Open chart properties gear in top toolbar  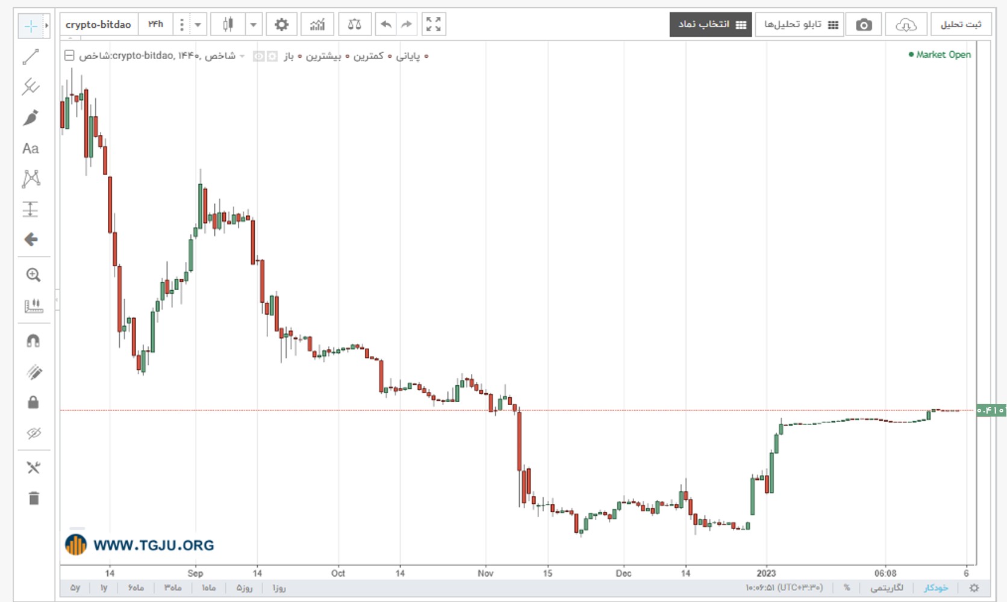(x=281, y=25)
